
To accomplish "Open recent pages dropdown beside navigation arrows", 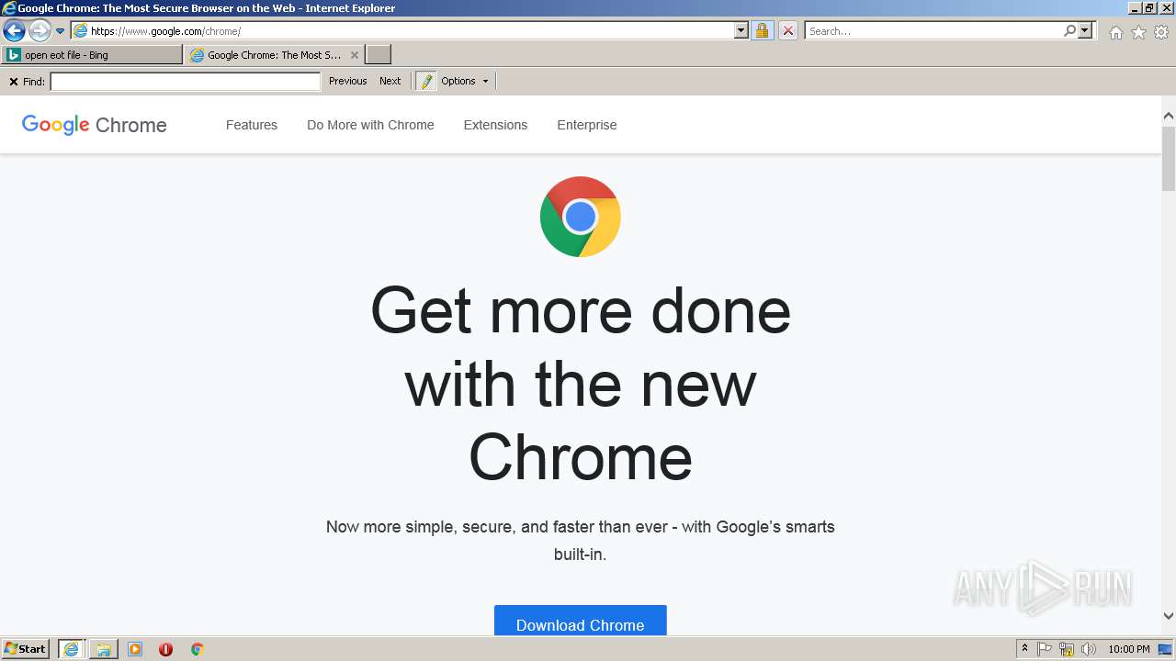I will click(61, 31).
